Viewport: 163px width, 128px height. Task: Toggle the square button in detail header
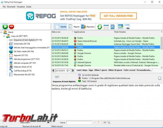[x=159, y=78]
